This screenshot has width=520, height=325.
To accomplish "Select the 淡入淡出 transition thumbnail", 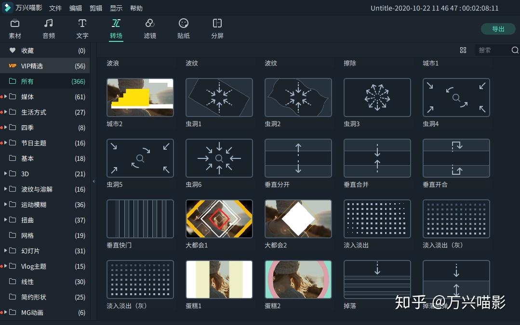I will click(377, 219).
